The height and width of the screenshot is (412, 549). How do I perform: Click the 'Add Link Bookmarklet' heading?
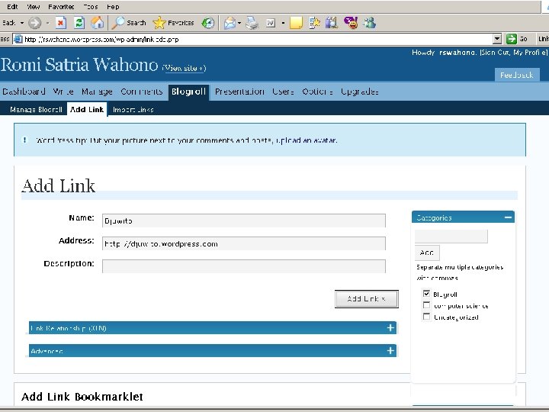82,397
